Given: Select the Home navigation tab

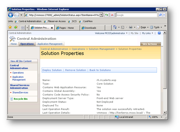Looking at the screenshot, I should click(14, 44).
